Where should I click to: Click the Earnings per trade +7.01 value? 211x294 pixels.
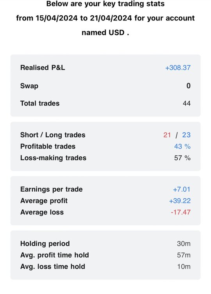pos(181,189)
